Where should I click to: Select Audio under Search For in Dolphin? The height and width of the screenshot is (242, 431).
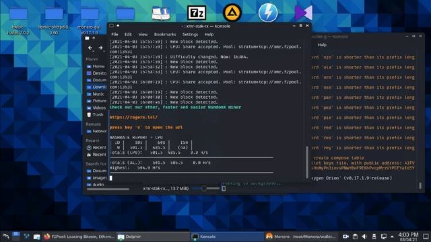(x=96, y=185)
